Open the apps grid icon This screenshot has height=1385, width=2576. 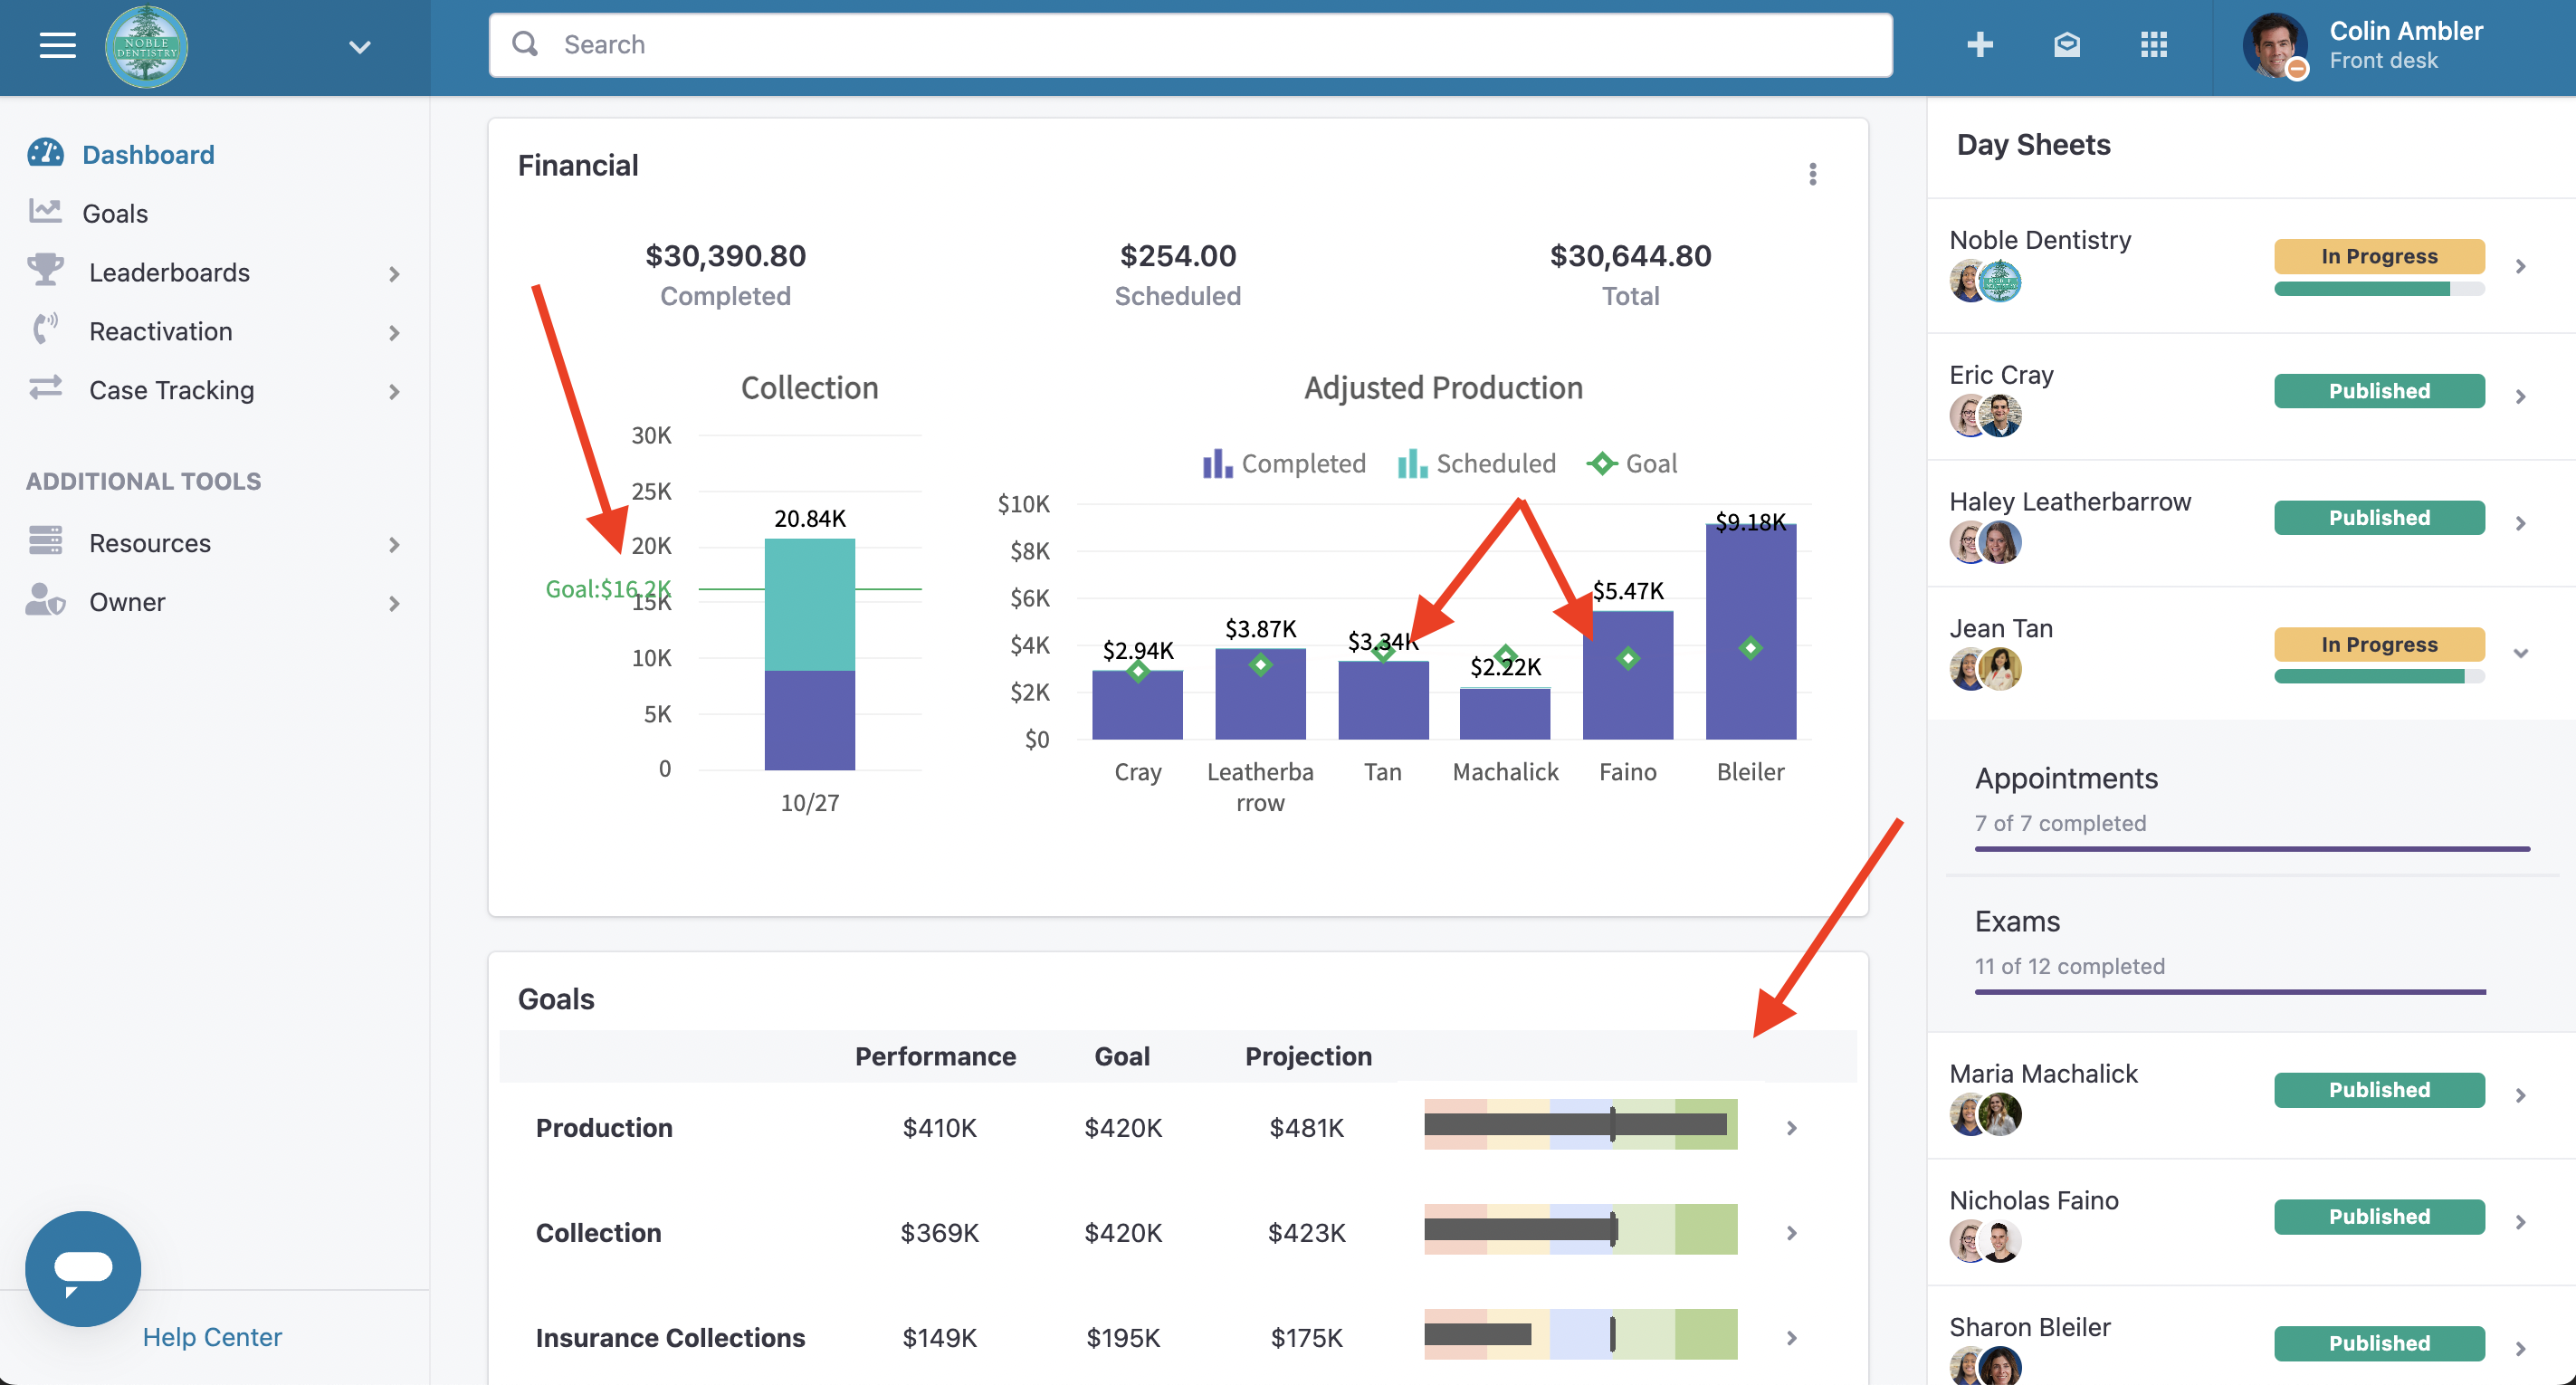(2154, 45)
